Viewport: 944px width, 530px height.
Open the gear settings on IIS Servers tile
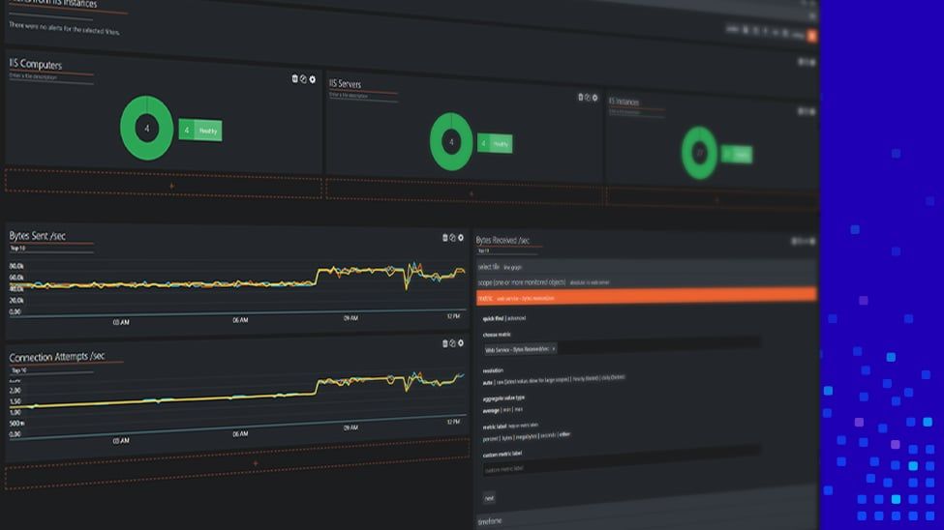(x=596, y=97)
